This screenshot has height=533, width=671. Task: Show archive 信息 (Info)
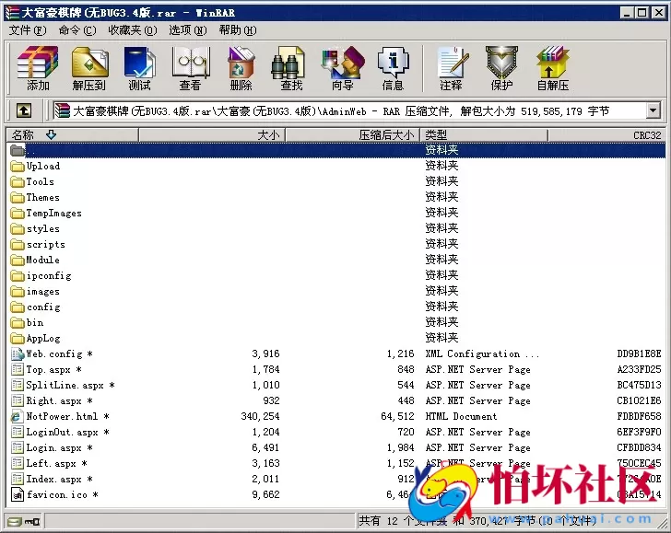coord(393,68)
